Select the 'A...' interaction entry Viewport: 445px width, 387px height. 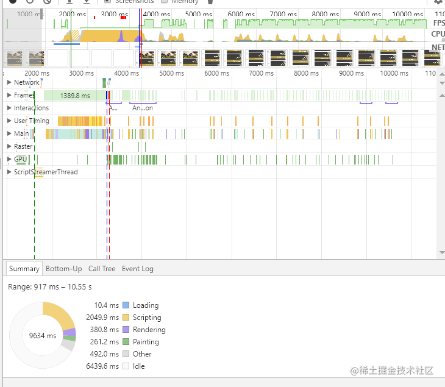coord(113,108)
